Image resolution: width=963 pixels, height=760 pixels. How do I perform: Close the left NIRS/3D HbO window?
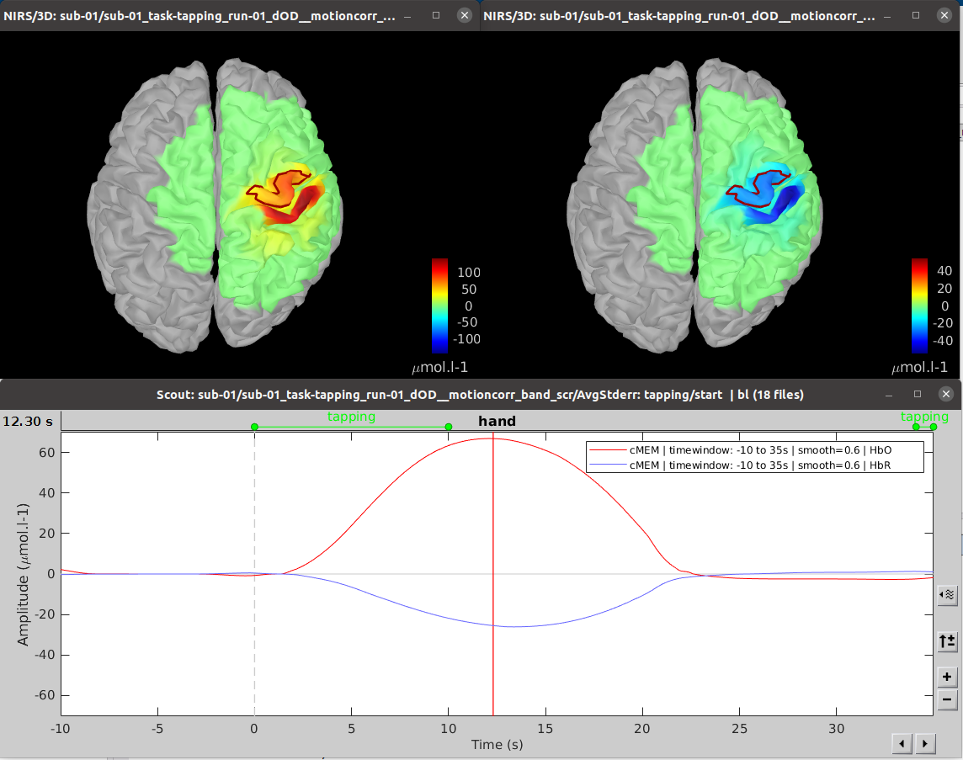464,15
